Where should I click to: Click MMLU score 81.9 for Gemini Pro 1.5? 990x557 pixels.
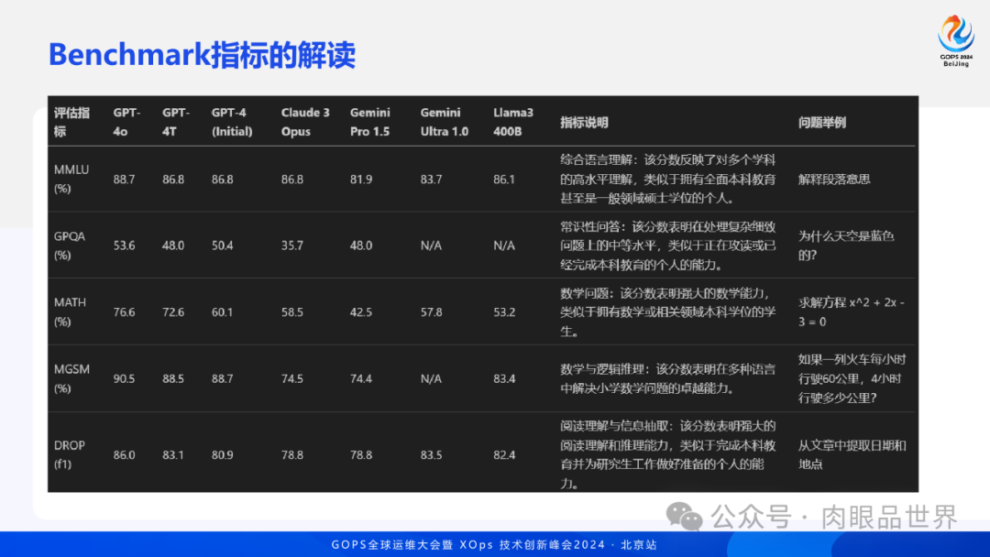point(361,180)
